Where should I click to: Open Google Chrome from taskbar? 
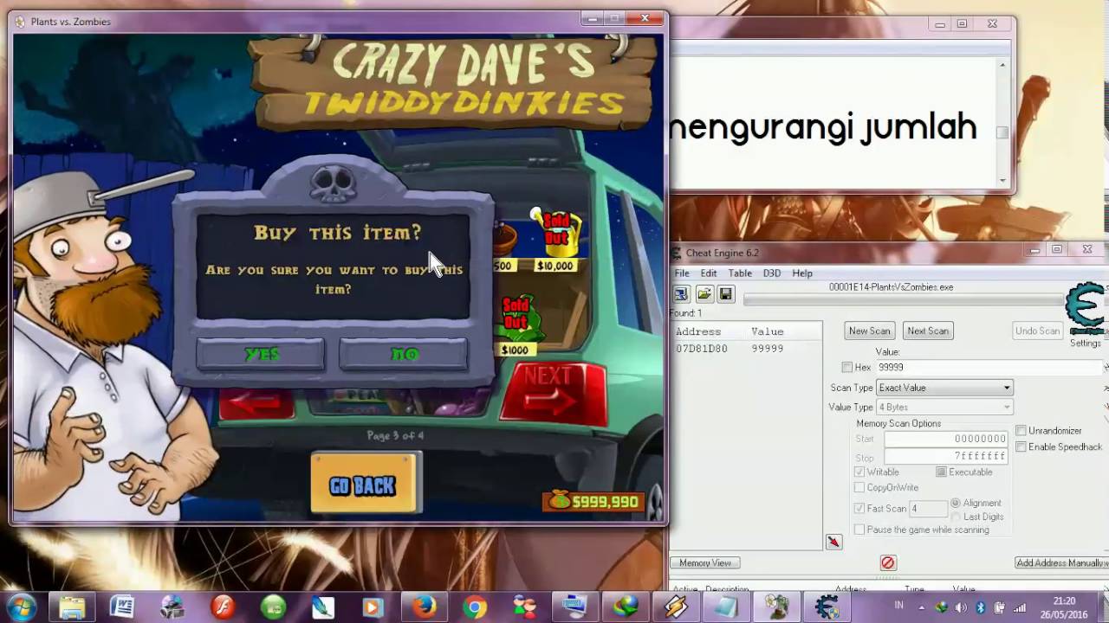coord(474,607)
